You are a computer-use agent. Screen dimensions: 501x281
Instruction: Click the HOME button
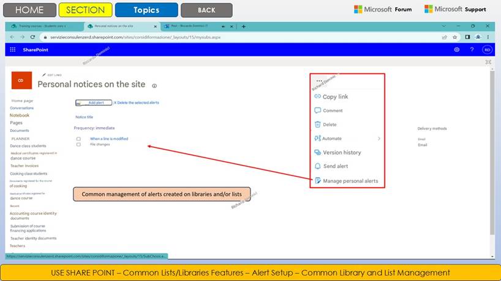[29, 10]
